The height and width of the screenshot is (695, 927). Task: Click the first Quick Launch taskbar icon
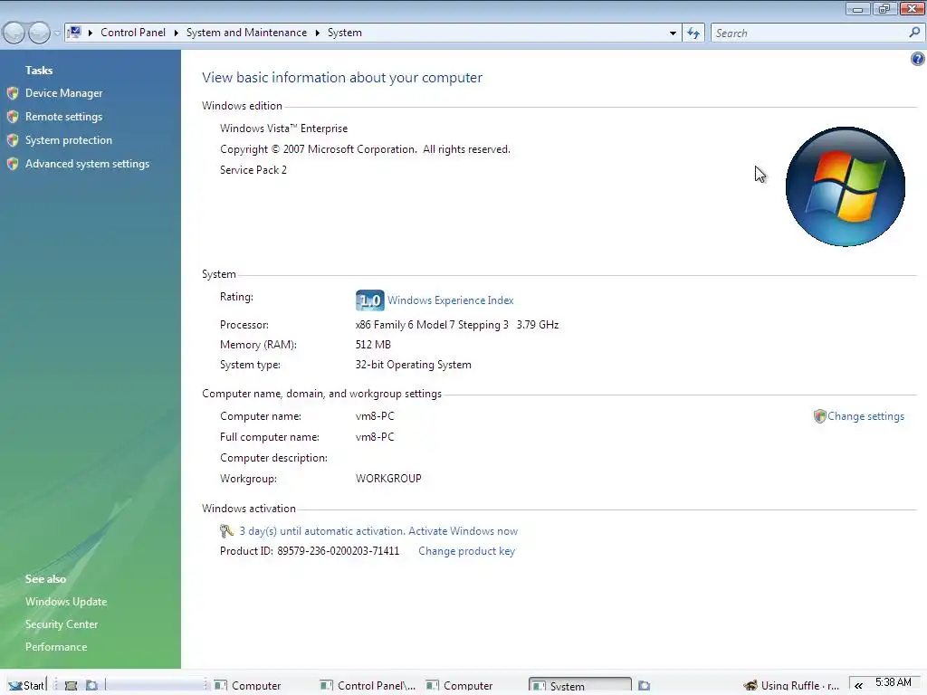tap(71, 686)
